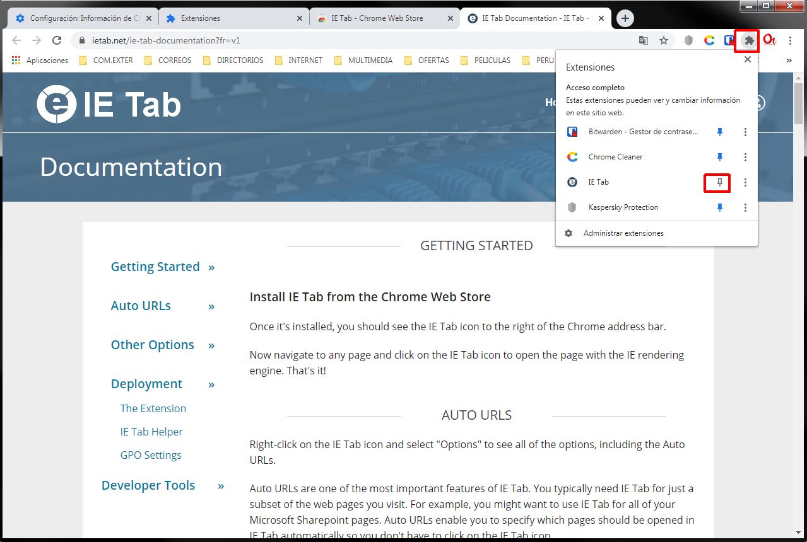
Task: Close the Configuración tab
Action: pyautogui.click(x=149, y=18)
